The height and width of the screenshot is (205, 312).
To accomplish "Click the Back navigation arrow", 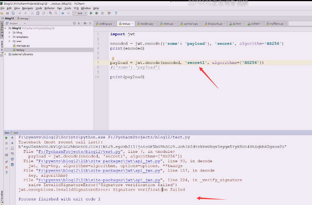I will 63,13.
